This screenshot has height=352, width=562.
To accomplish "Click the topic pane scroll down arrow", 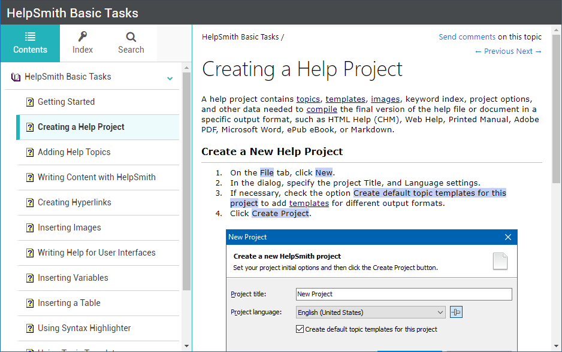I will click(x=556, y=346).
